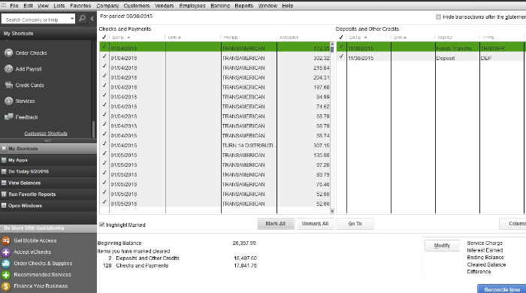Unmark the Funds Transfer deposit checkmark
The height and width of the screenshot is (293, 526).
pos(341,47)
